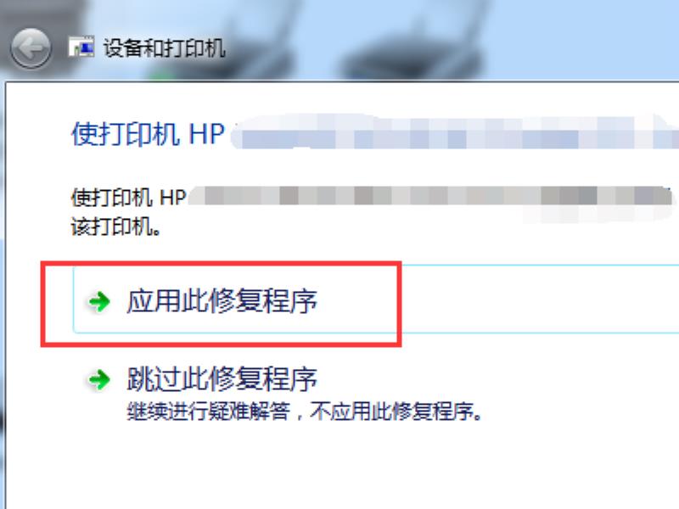This screenshot has height=509, width=679.
Task: Click the 该打印机。 text line
Action: 115,227
